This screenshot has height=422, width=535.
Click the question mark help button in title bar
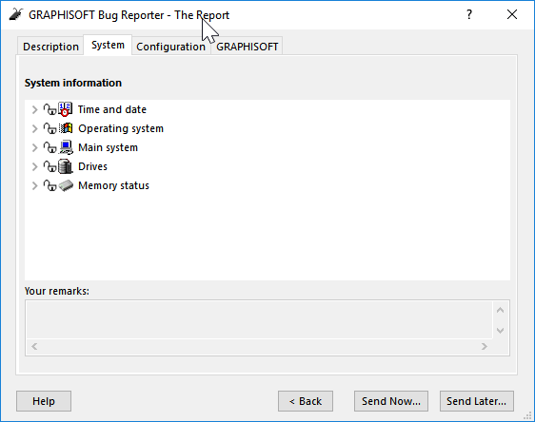[x=469, y=14]
